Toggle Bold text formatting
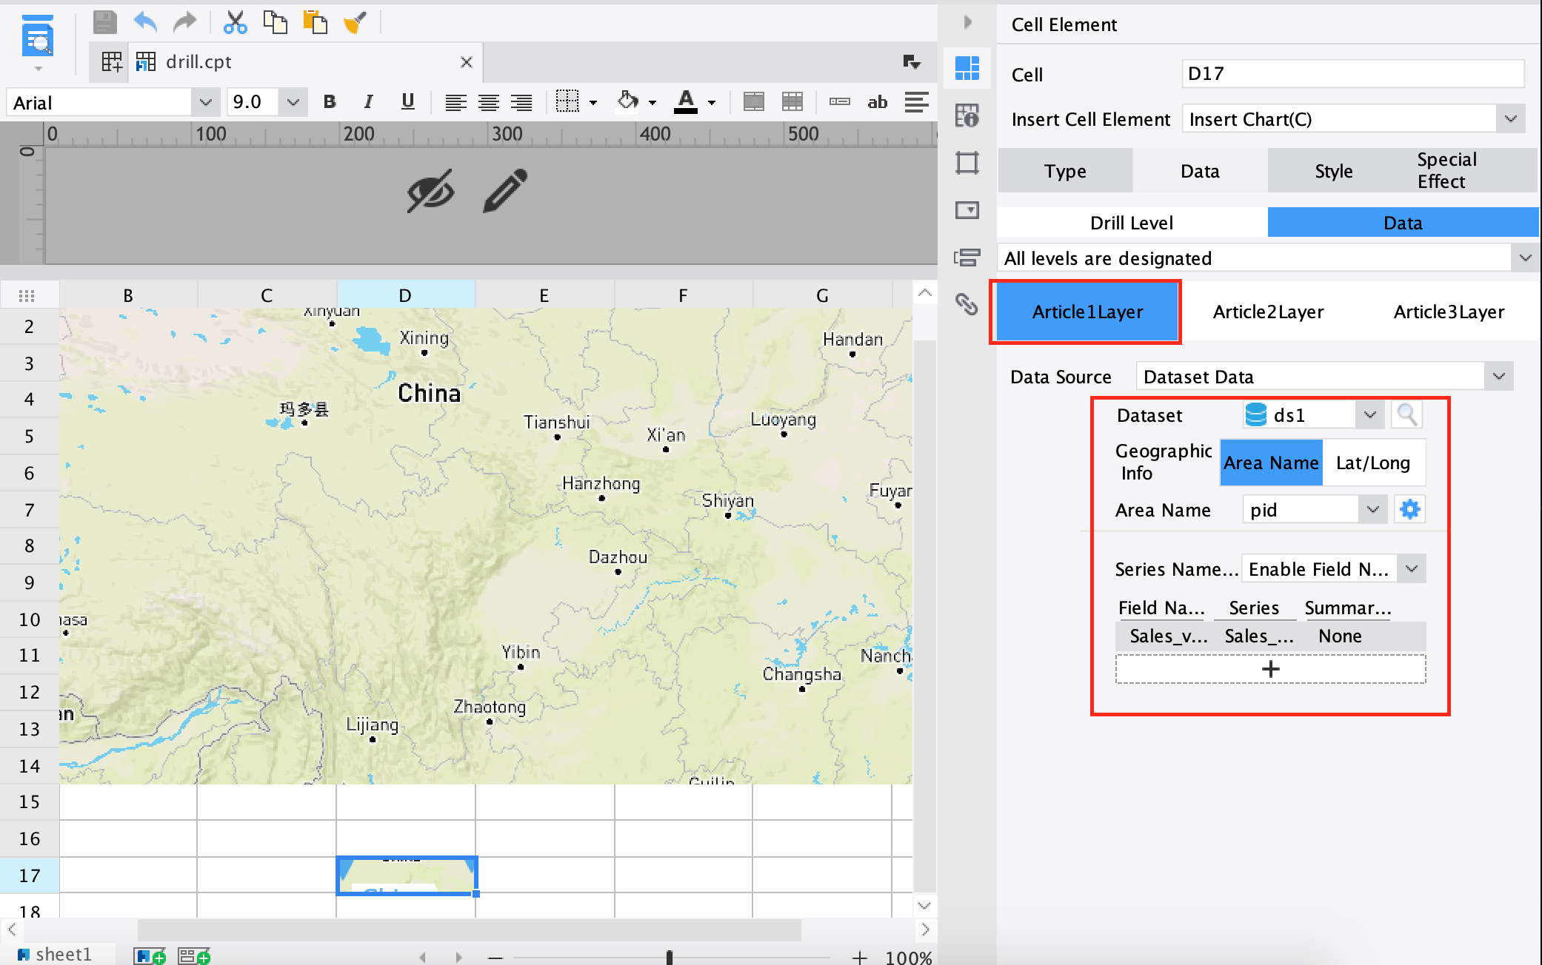The height and width of the screenshot is (965, 1542). tap(330, 102)
